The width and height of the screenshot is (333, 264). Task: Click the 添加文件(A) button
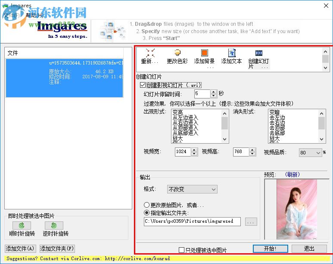(20, 249)
